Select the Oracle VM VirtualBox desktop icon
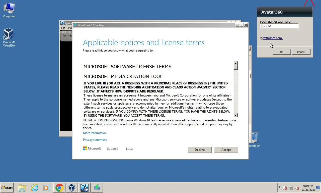Screen dimensions: 321x193 [x=9, y=37]
